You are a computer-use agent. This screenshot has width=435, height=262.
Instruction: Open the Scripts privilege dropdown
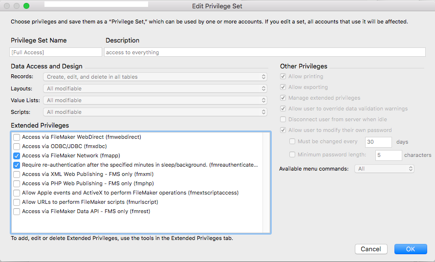[x=155, y=112]
